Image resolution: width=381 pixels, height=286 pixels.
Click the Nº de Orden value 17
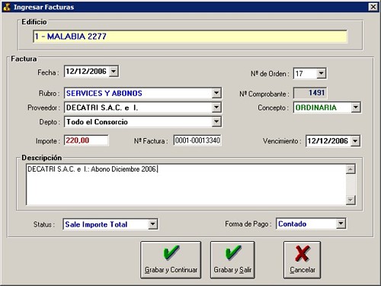click(x=299, y=74)
